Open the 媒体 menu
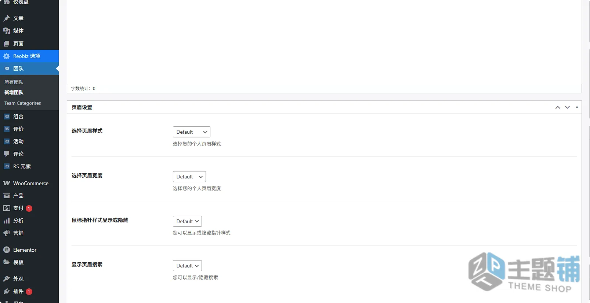The width and height of the screenshot is (590, 303). pos(29,31)
